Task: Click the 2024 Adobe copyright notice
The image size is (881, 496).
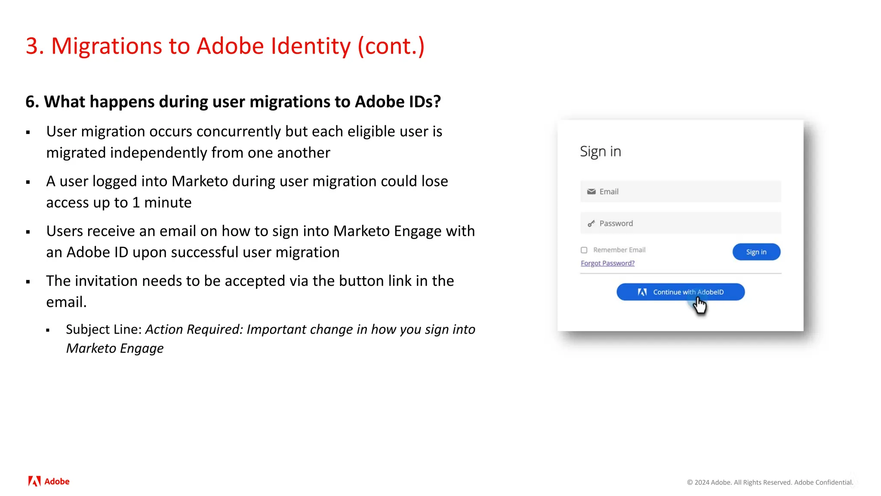Action: click(770, 482)
